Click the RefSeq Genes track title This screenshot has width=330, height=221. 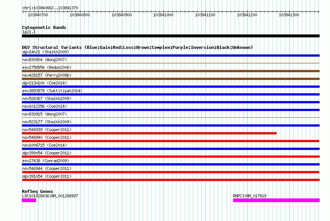[x=37, y=191]
